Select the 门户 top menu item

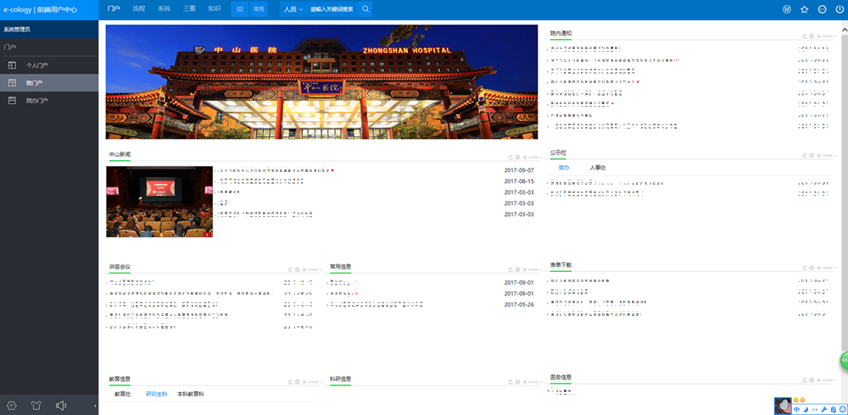click(113, 8)
